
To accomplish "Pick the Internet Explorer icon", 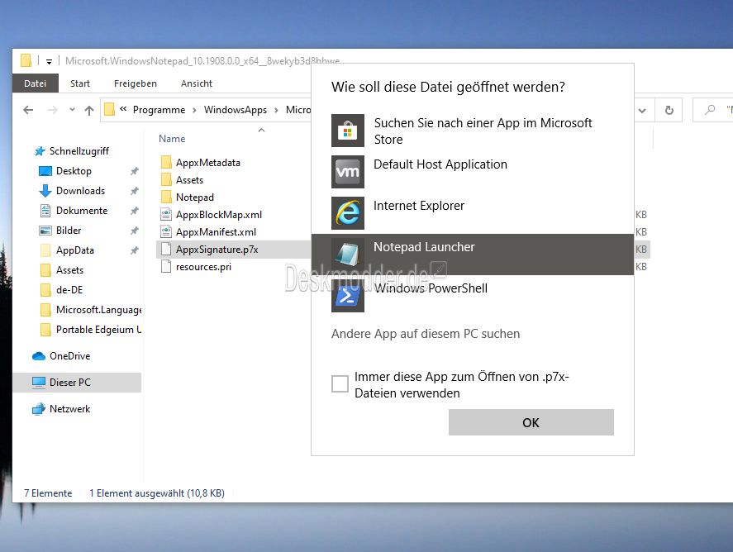I will point(348,212).
